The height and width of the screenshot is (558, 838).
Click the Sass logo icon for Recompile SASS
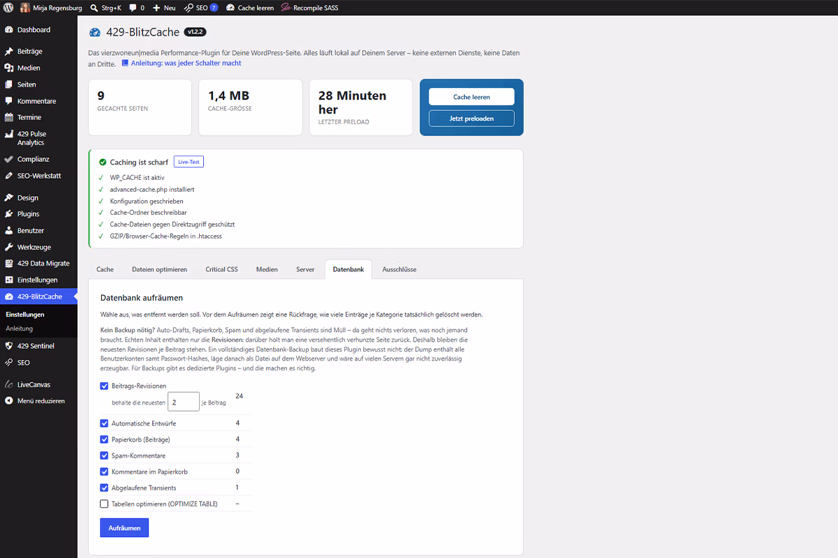tap(286, 8)
